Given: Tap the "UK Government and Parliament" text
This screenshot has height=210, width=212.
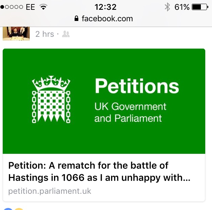Looking at the screenshot, I should [130, 112].
